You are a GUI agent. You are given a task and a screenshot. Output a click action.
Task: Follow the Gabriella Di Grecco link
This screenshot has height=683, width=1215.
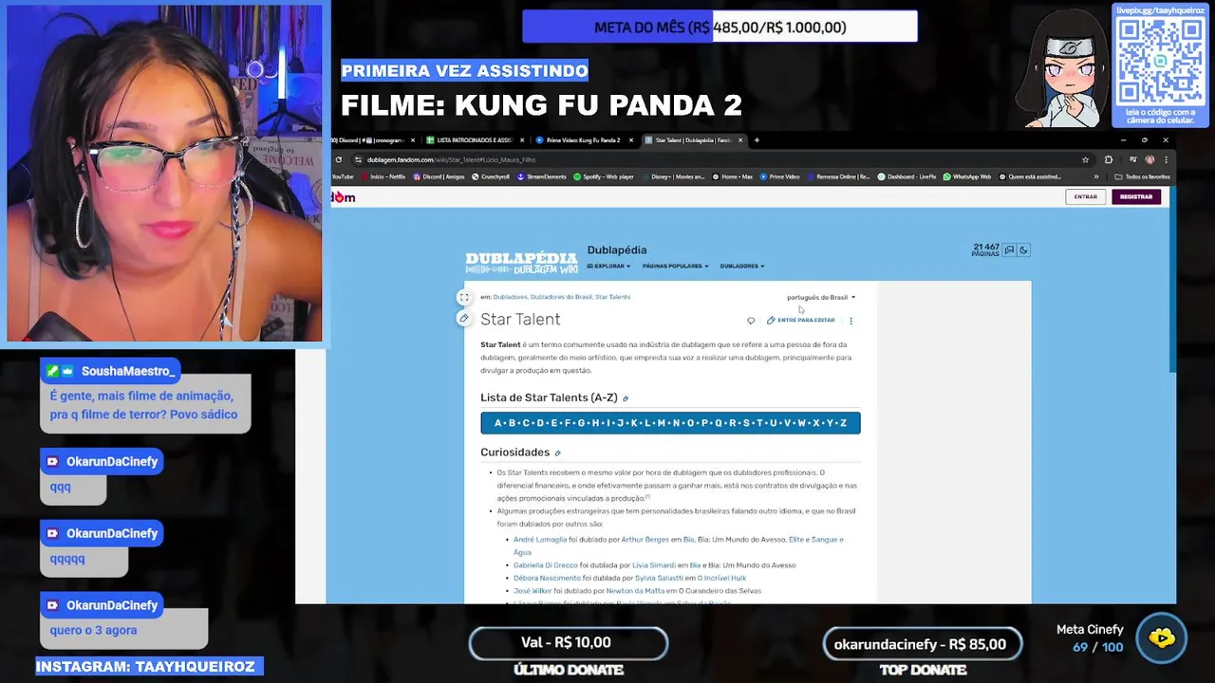pyautogui.click(x=545, y=565)
